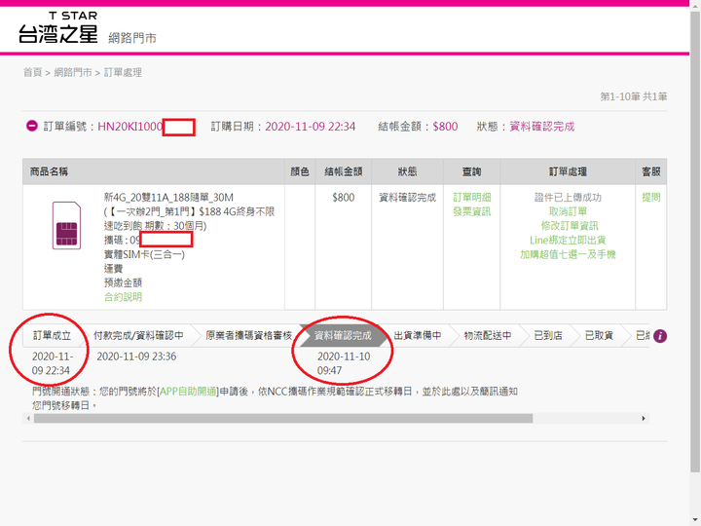This screenshot has height=526, width=701.
Task: Click the page vertical scrollbar thumb
Action: pyautogui.click(x=695, y=242)
